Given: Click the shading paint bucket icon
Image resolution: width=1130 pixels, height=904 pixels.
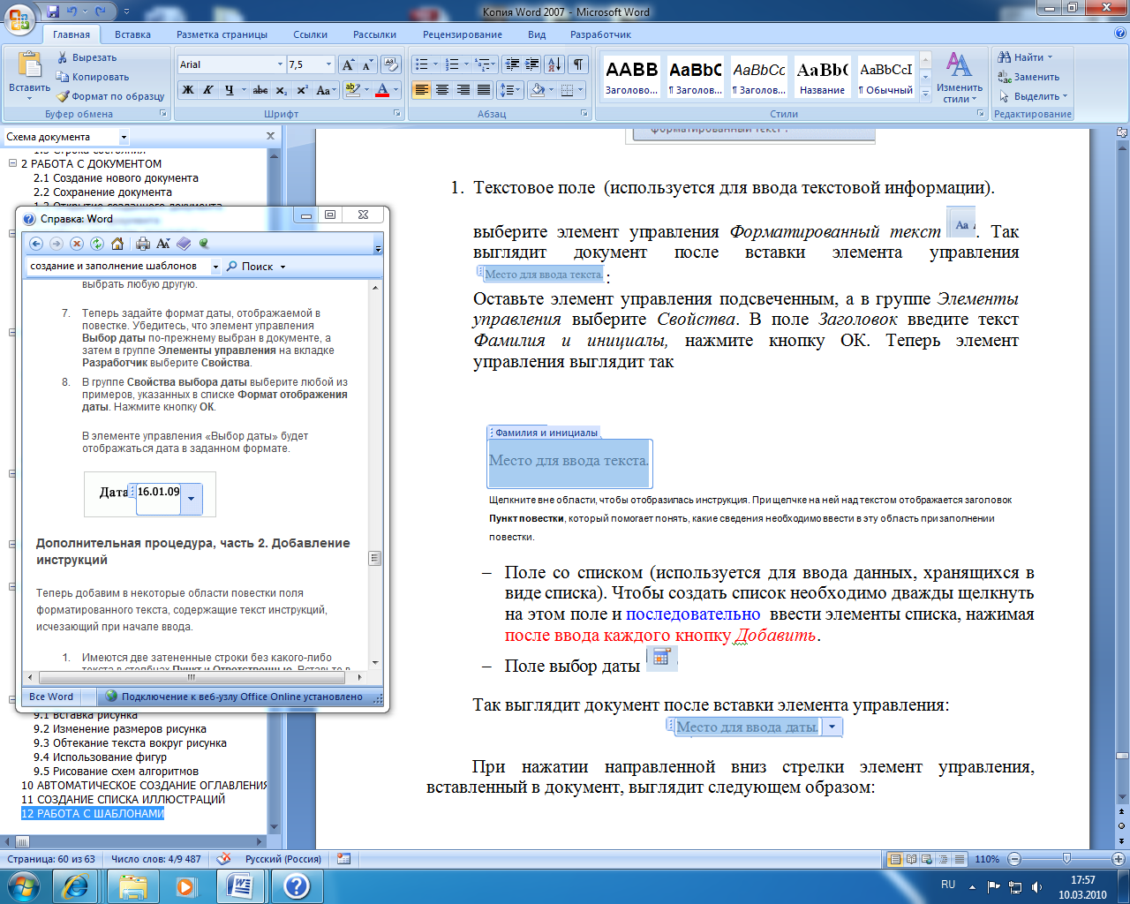Looking at the screenshot, I should pyautogui.click(x=538, y=90).
